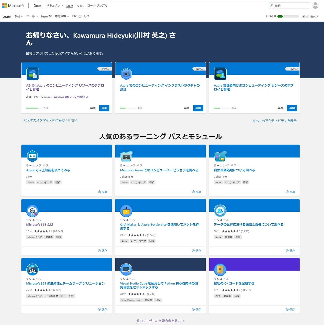Click the QnA Maker bot module badge
This screenshot has height=325, width=324.
[126, 211]
